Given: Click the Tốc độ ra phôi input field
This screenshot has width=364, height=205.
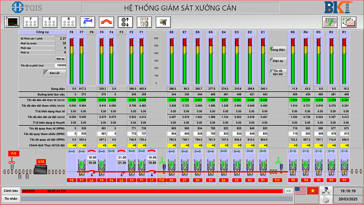Looking at the screenshot, I should click(x=60, y=66).
